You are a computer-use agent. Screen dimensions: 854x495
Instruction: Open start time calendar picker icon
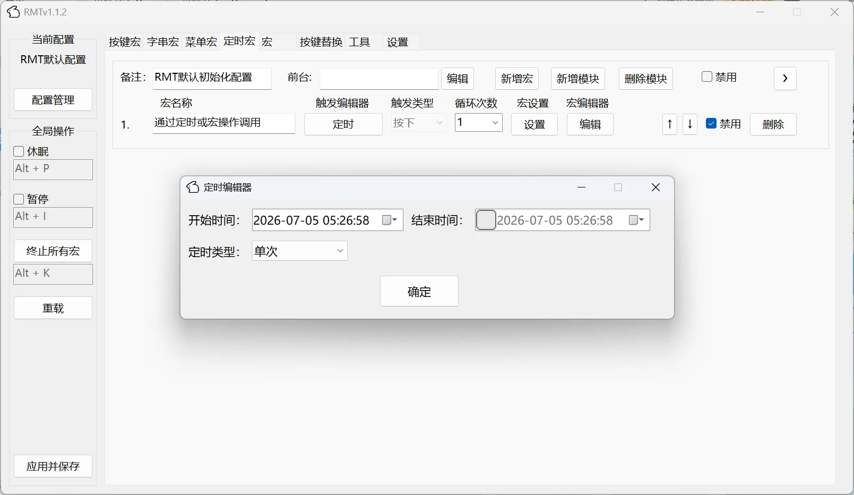[x=390, y=220]
